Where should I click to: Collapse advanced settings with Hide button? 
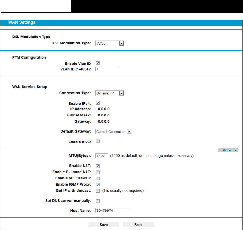[228, 150]
